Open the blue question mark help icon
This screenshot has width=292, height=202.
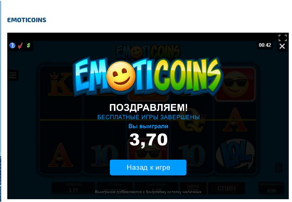pyautogui.click(x=12, y=45)
